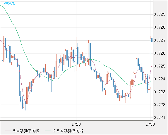This screenshot has height=135, width=168.
Task: Click the purple 5-period legend line swatch
Action: (x=8, y=131)
